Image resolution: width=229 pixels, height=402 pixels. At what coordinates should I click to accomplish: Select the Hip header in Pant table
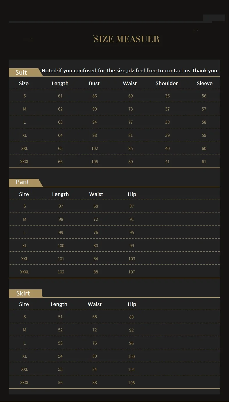132,194
